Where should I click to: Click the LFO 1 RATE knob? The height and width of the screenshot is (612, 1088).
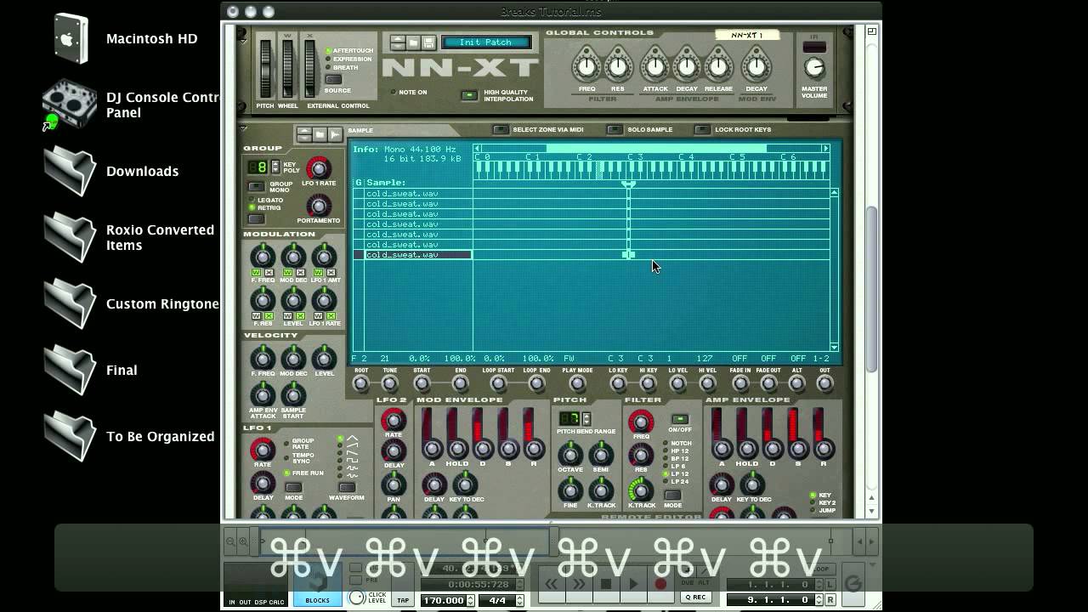coord(319,167)
